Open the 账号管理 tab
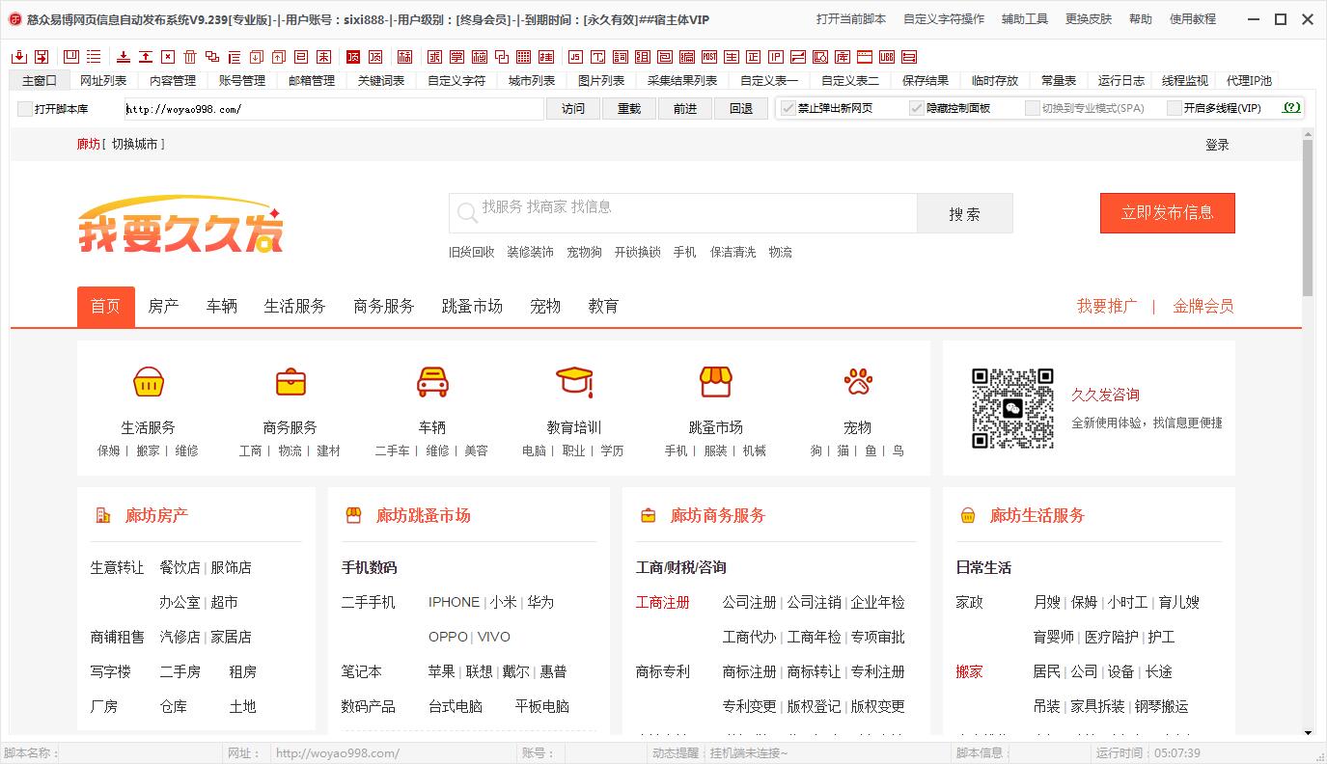Screen dimensions: 1327x764 coord(242,81)
